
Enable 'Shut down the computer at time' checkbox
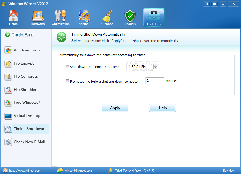coord(67,67)
